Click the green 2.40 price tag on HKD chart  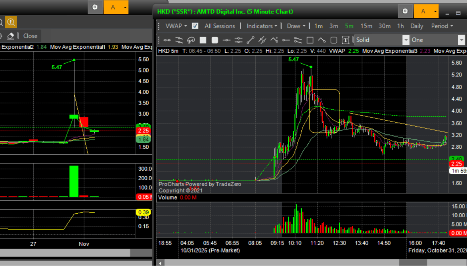(456, 159)
